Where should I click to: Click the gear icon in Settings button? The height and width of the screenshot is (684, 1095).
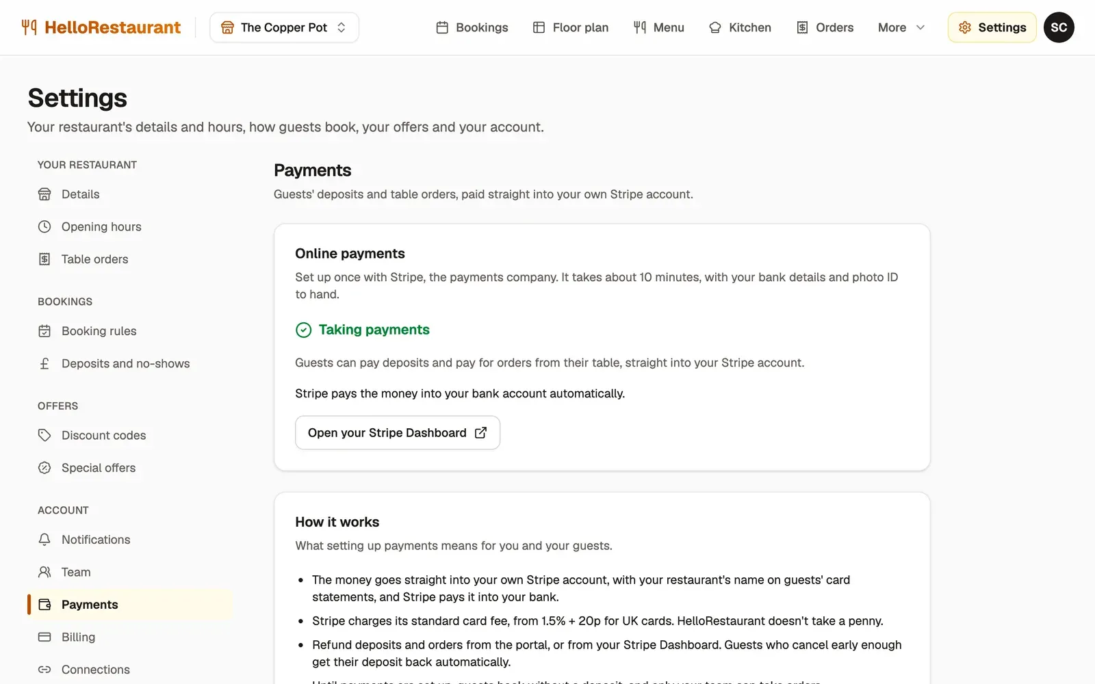tap(965, 27)
